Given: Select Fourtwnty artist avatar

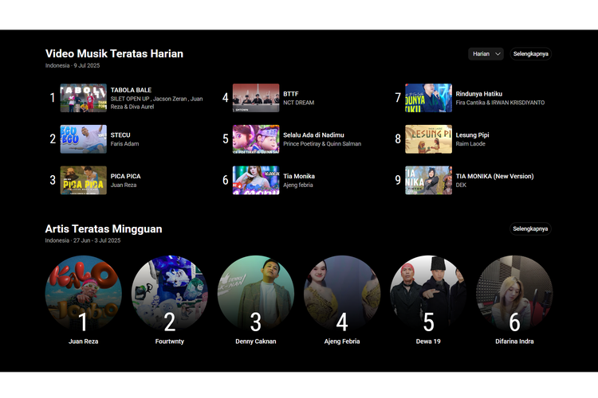Looking at the screenshot, I should [169, 294].
